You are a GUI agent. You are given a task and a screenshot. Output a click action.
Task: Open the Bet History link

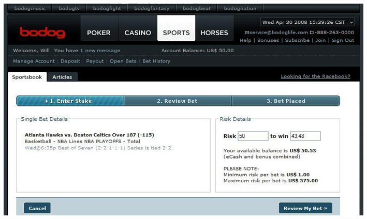click(156, 61)
